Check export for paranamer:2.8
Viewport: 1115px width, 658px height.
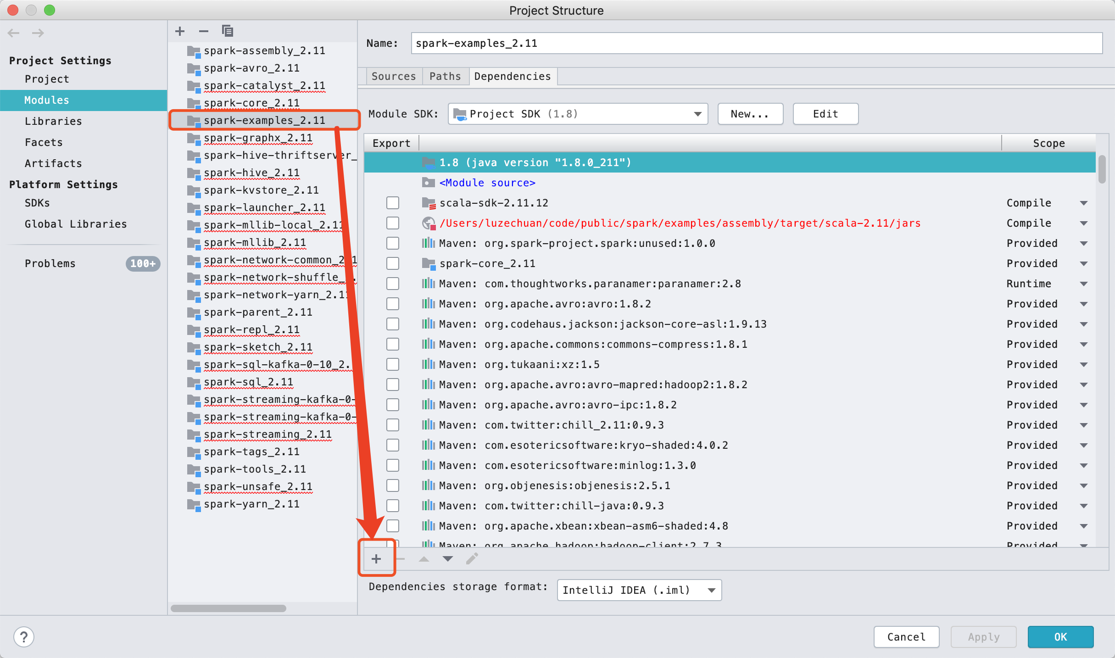click(x=393, y=284)
